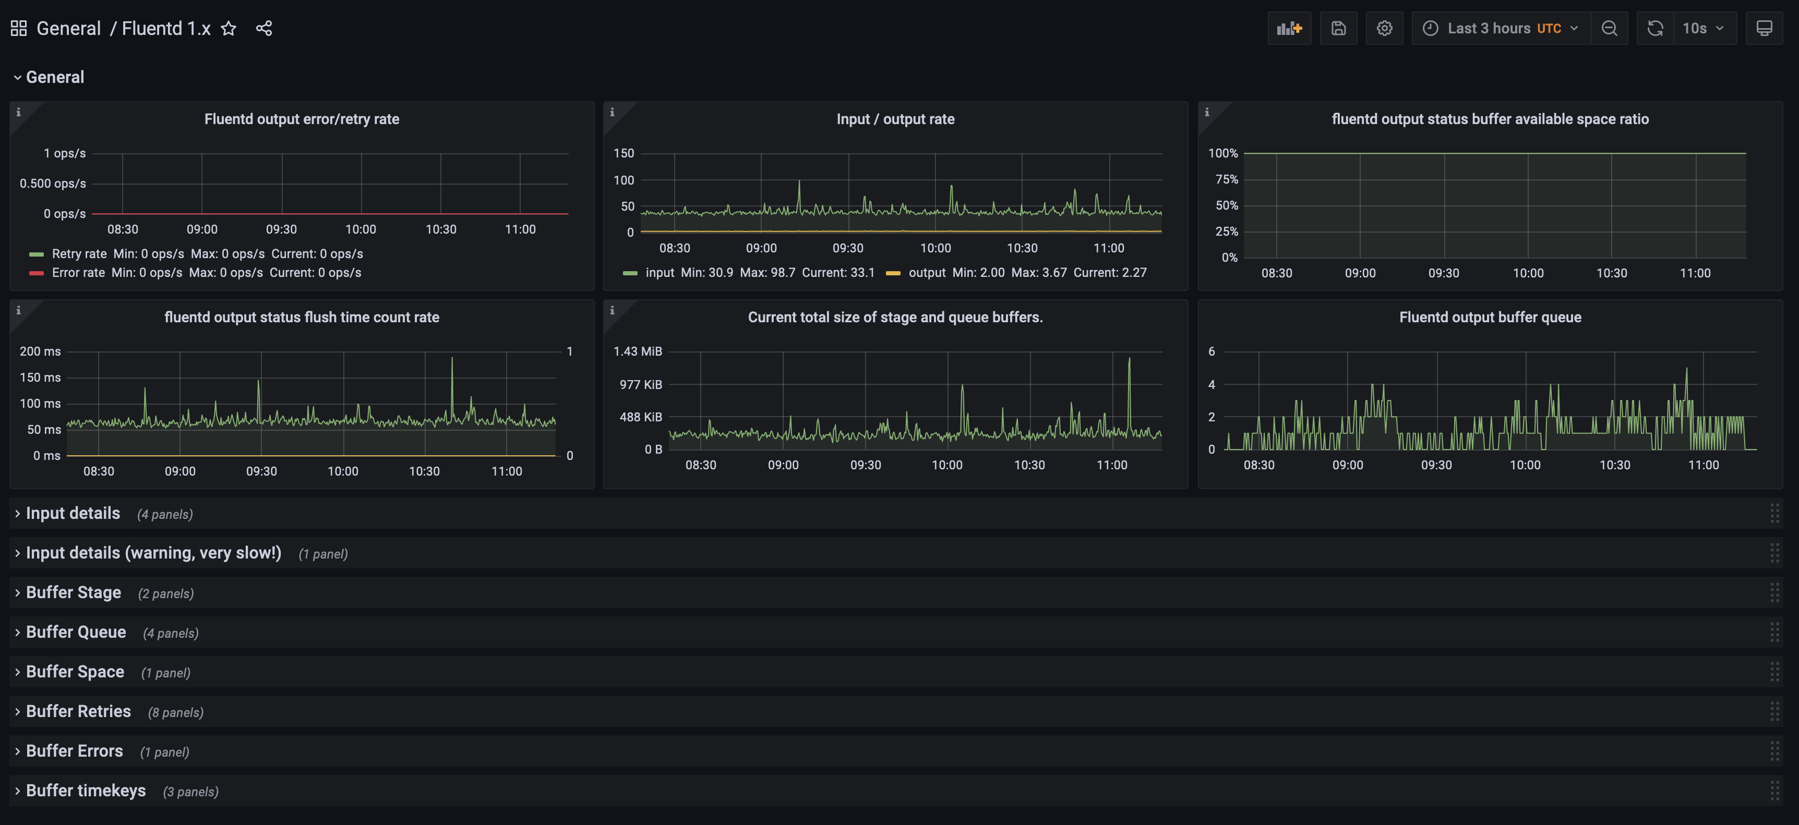Image resolution: width=1799 pixels, height=825 pixels.
Task: Refresh the dashboard now
Action: point(1655,28)
